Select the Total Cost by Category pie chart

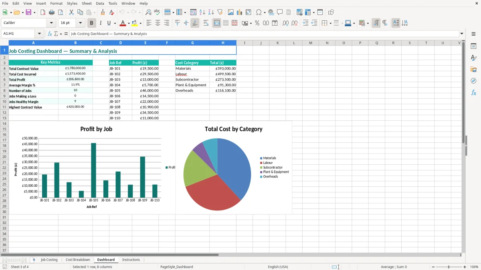click(x=234, y=168)
